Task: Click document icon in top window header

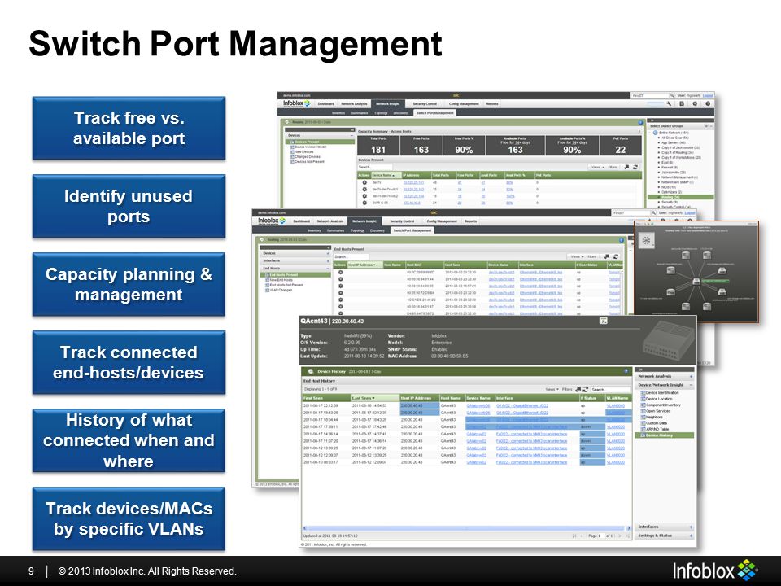Action: [x=682, y=103]
